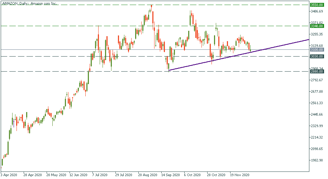Screen dimensions: 328x179
Task: Click the 2445.66 price axis value
Action: coord(317,115)
